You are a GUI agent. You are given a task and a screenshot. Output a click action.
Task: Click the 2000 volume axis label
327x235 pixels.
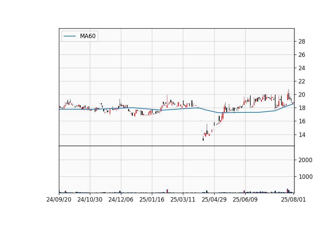point(306,160)
